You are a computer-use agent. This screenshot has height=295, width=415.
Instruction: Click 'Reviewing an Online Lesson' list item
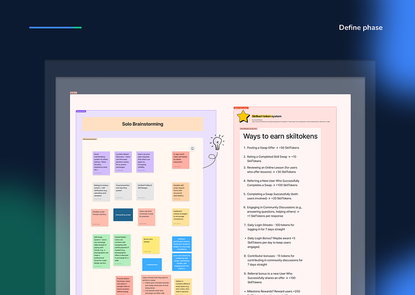click(x=270, y=170)
